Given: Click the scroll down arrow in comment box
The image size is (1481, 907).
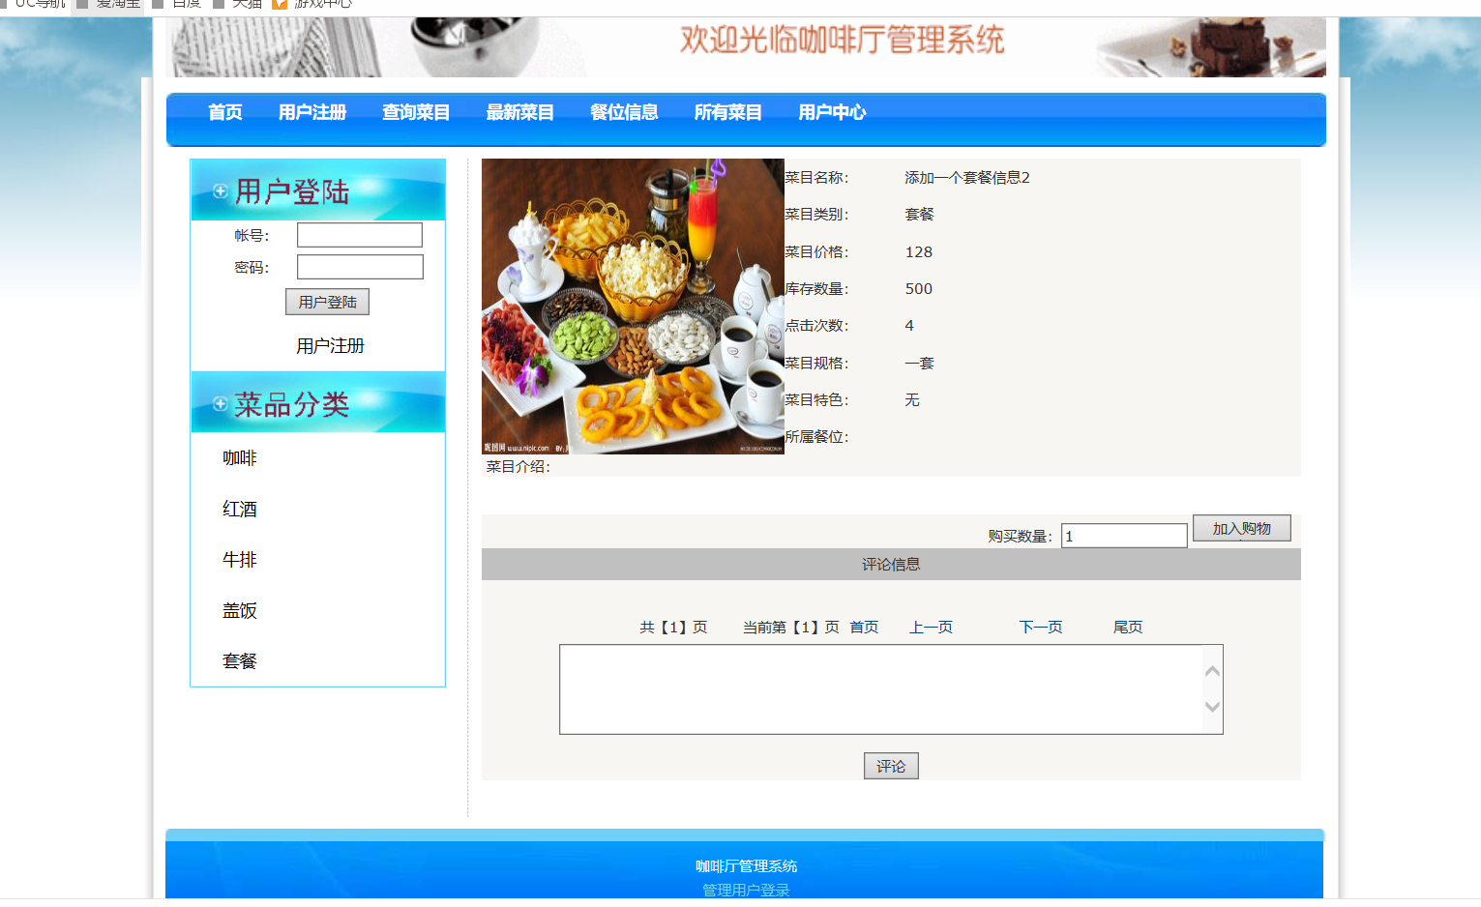Looking at the screenshot, I should pos(1212,707).
